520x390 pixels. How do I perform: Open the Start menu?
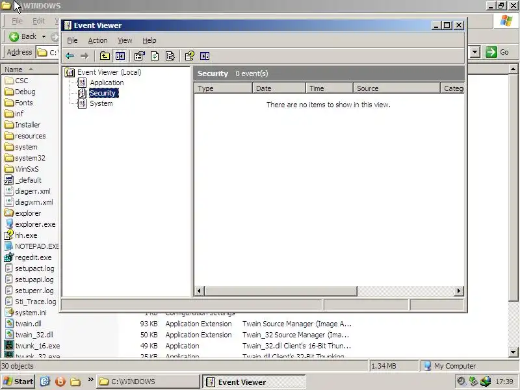point(18,382)
